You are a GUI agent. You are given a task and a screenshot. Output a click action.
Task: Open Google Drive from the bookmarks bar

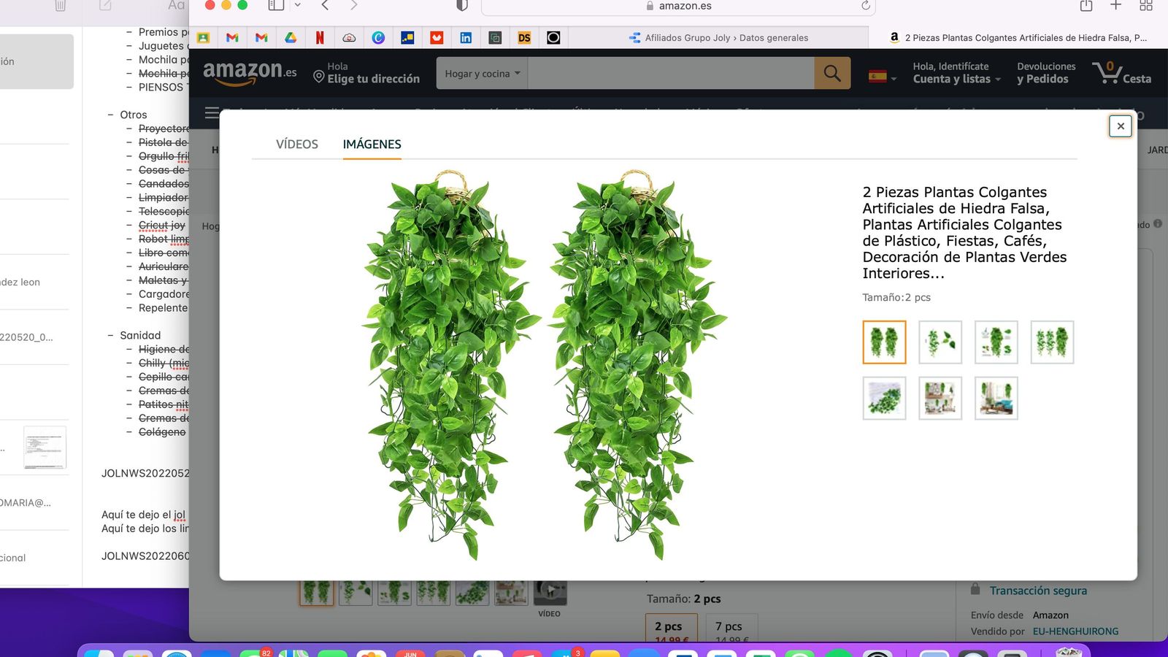291,37
